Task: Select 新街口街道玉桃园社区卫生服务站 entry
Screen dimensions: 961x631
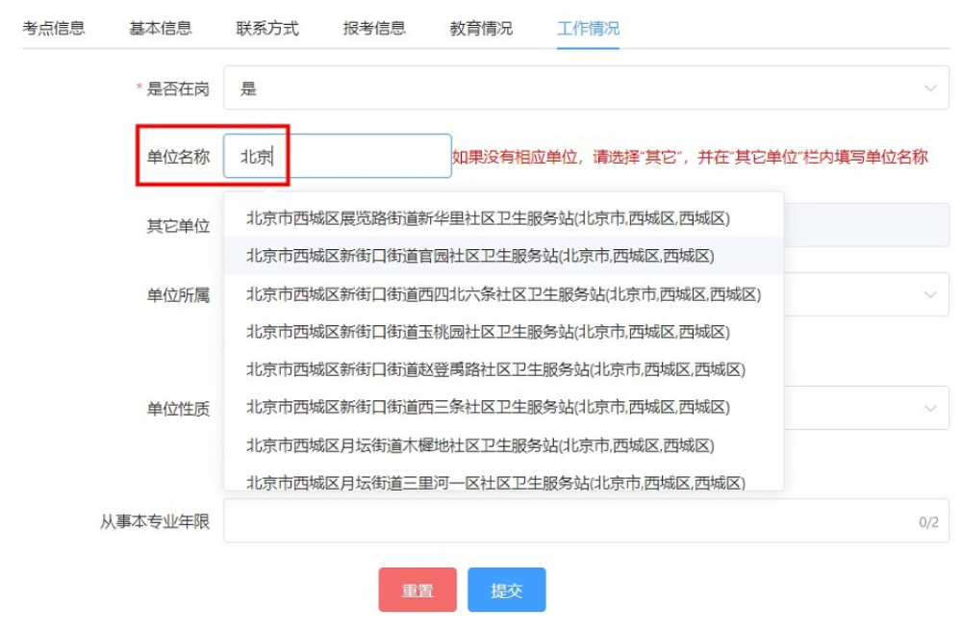Action: click(504, 332)
